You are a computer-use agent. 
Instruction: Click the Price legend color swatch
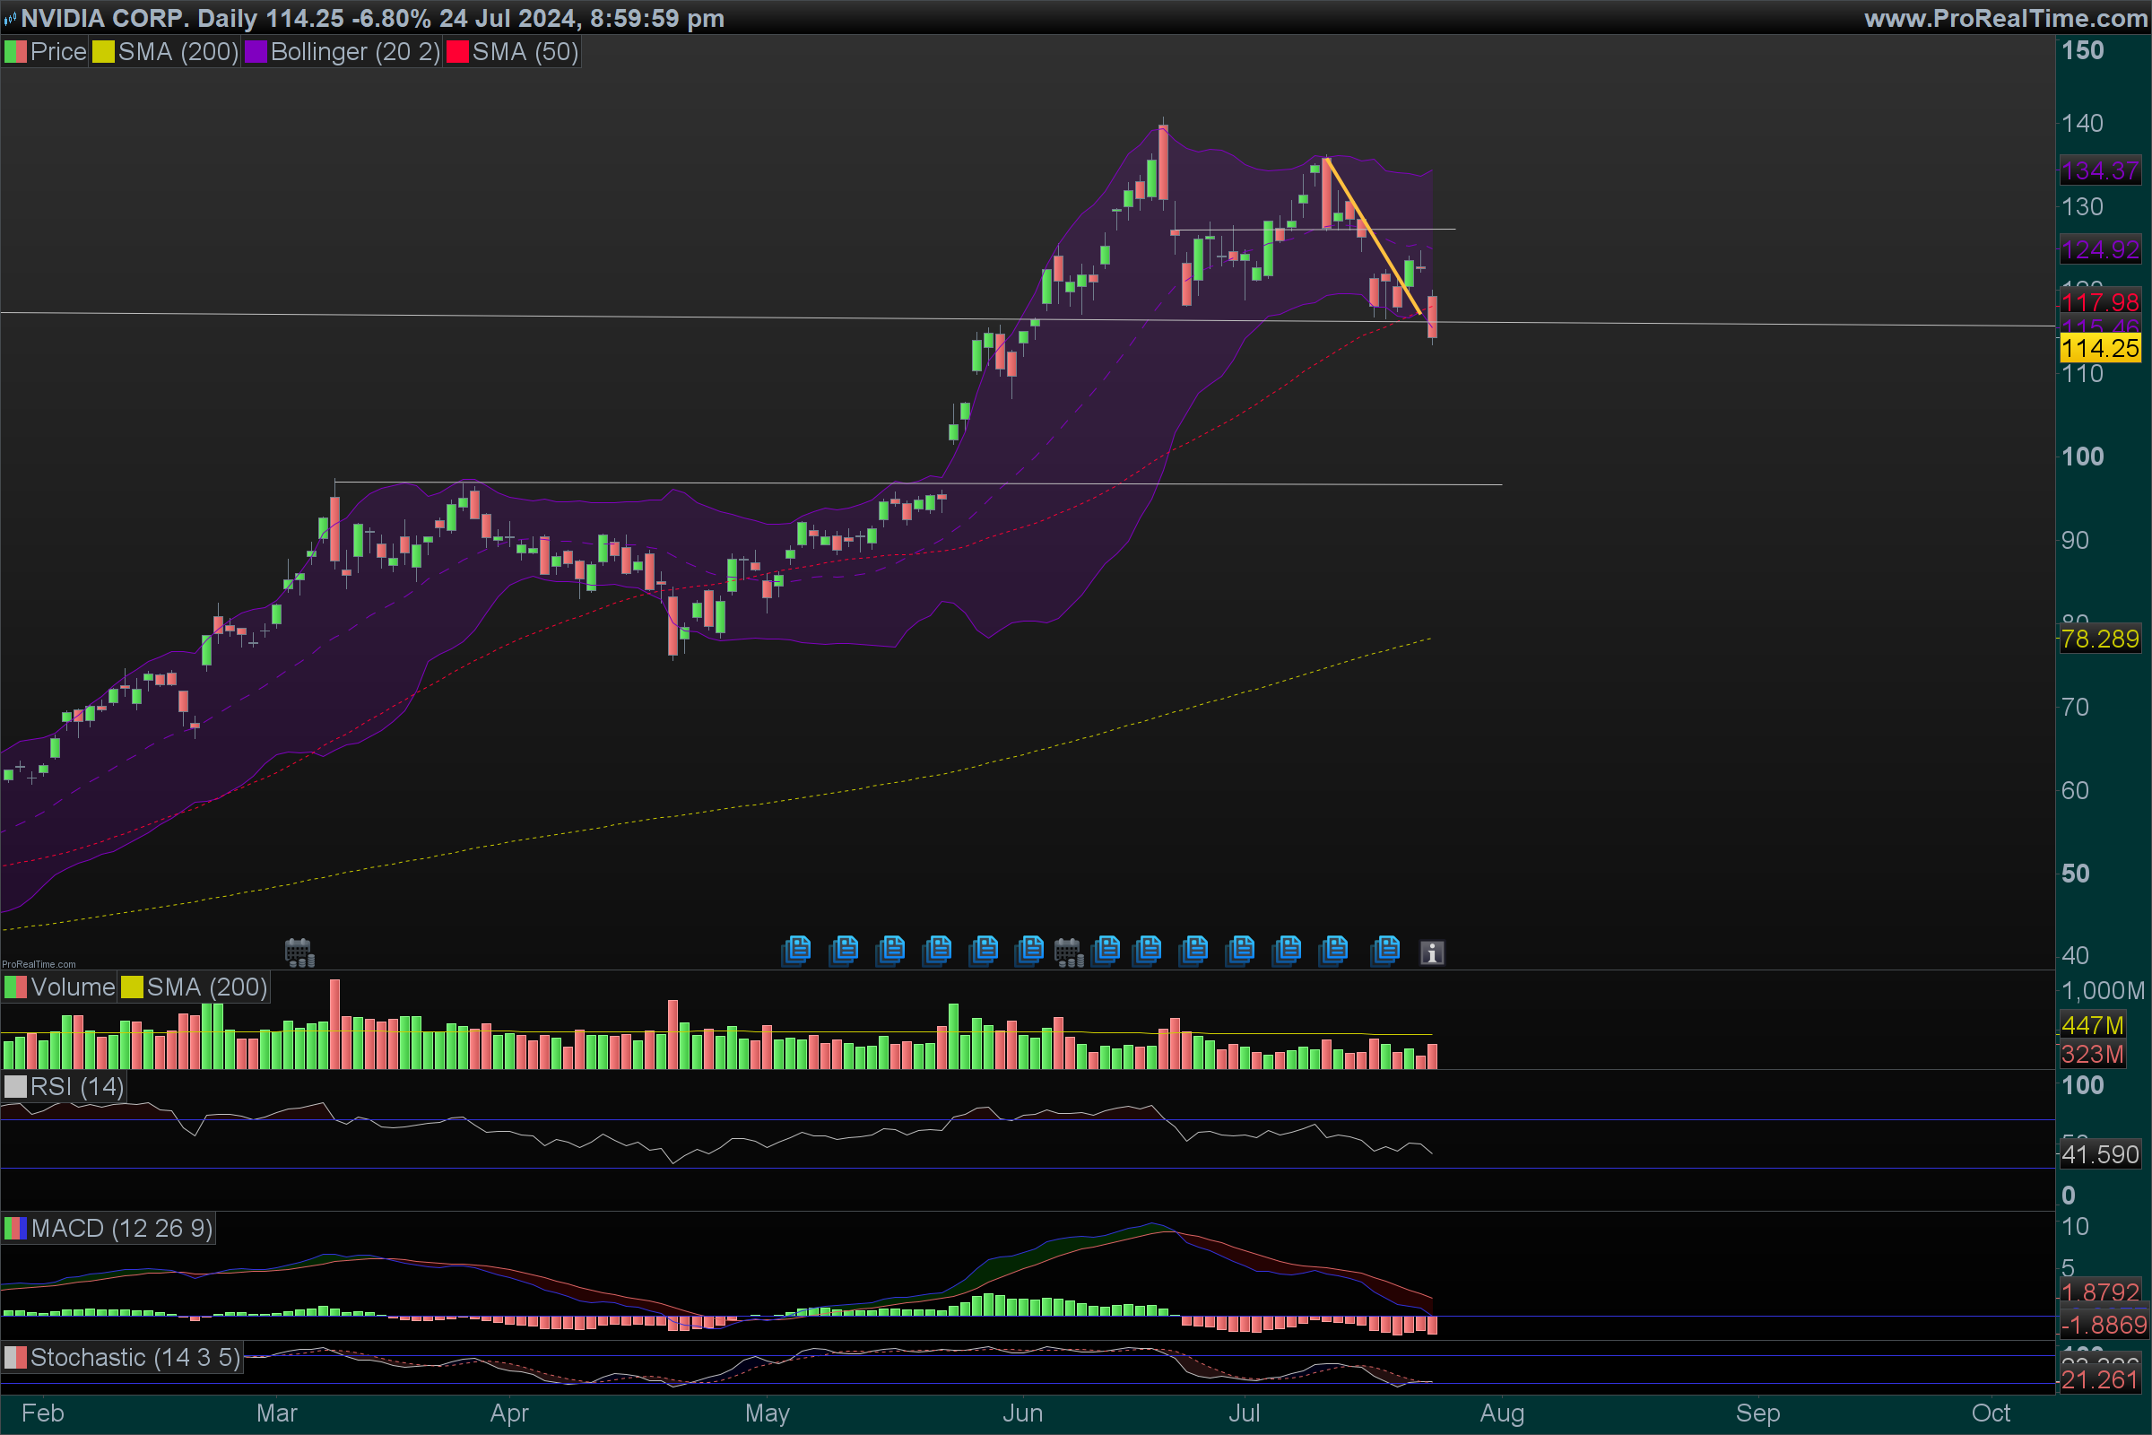coord(15,52)
